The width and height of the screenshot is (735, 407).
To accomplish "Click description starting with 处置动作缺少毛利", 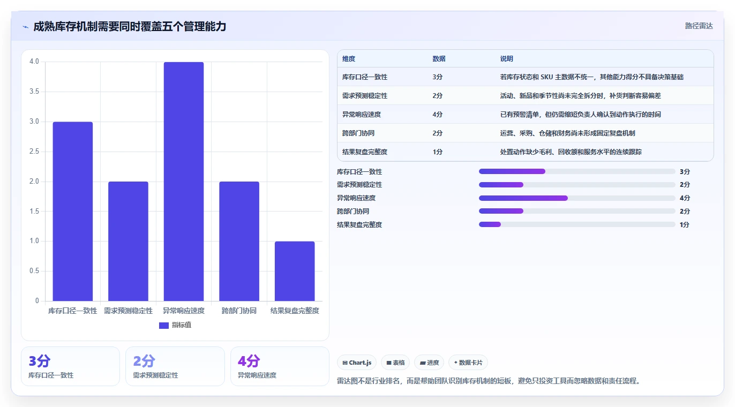I will 571,152.
